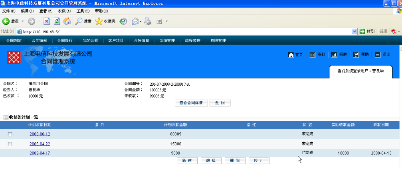Open the 2009-06-12 plan date link
This screenshot has width=402, height=169.
pyautogui.click(x=40, y=134)
